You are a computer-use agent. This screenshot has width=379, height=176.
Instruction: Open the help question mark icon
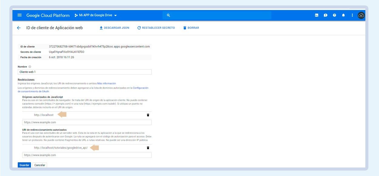(x=334, y=15)
